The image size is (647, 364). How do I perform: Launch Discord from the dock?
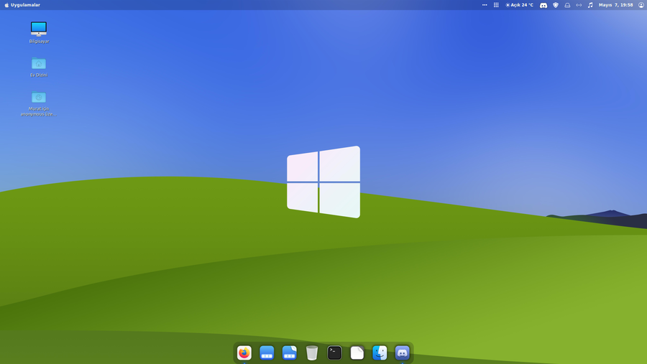click(403, 353)
